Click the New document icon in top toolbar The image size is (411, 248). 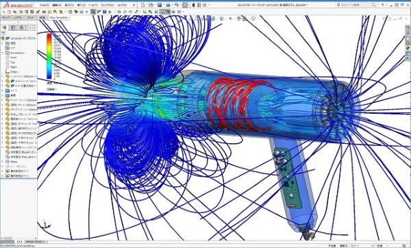point(142,5)
